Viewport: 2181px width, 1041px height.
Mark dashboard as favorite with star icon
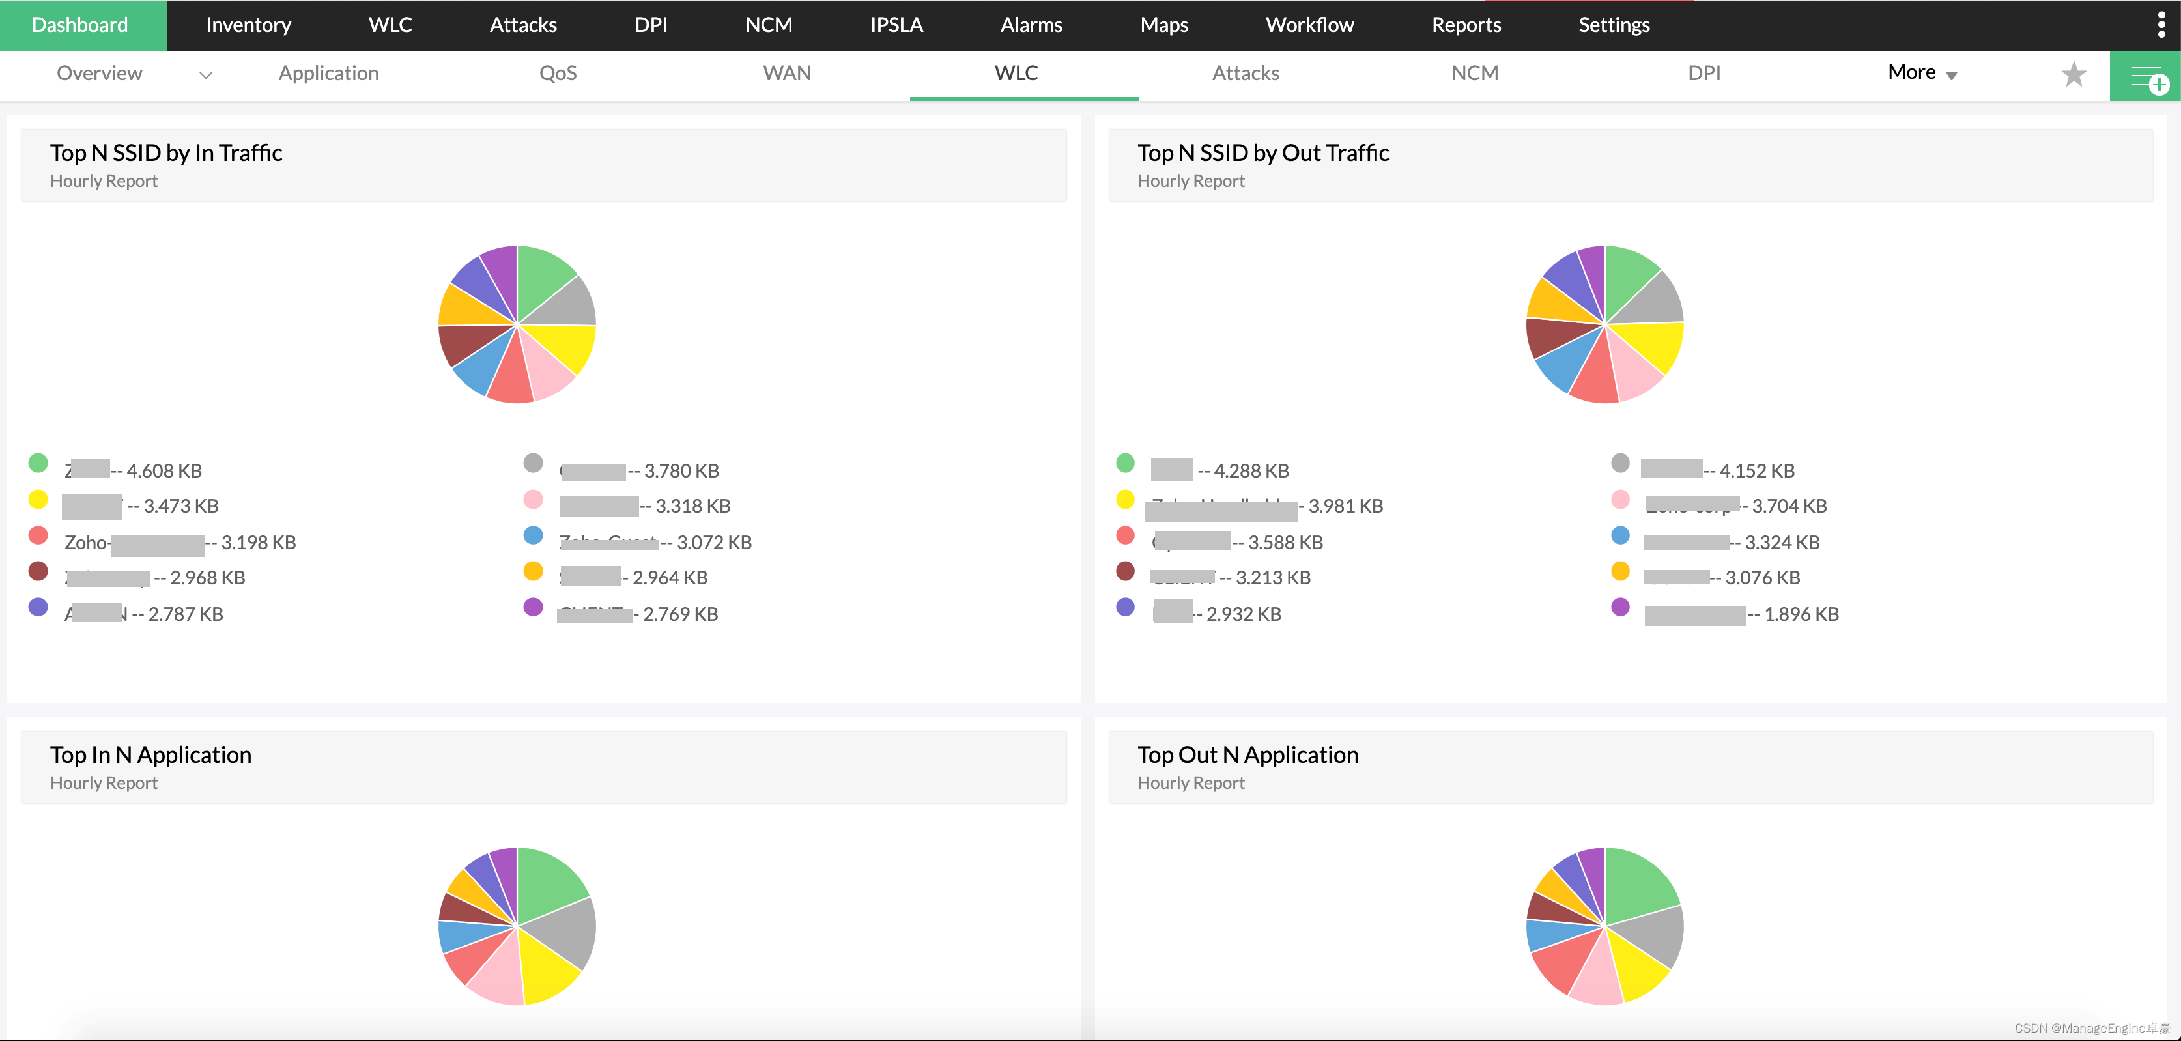pyautogui.click(x=2074, y=74)
